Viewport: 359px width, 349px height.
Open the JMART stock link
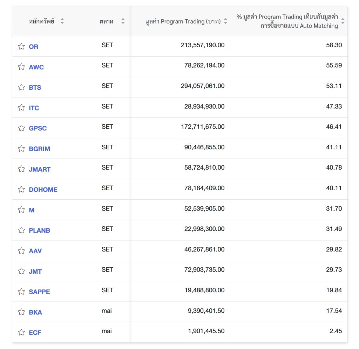(x=39, y=169)
